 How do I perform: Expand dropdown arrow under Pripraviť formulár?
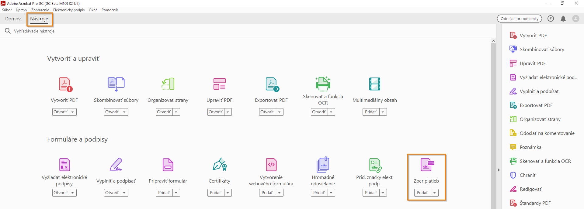point(176,193)
